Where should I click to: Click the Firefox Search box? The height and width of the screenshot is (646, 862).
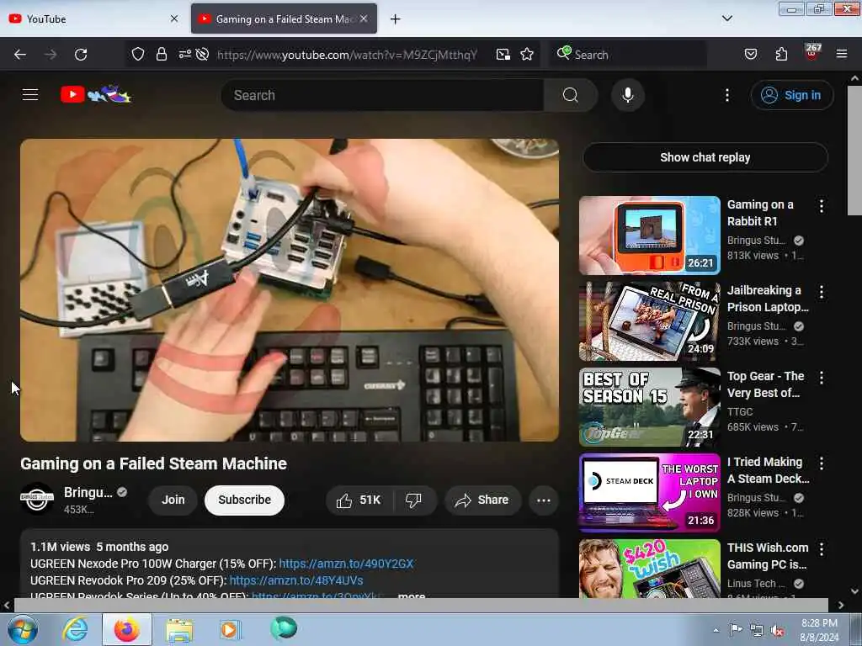pyautogui.click(x=628, y=55)
